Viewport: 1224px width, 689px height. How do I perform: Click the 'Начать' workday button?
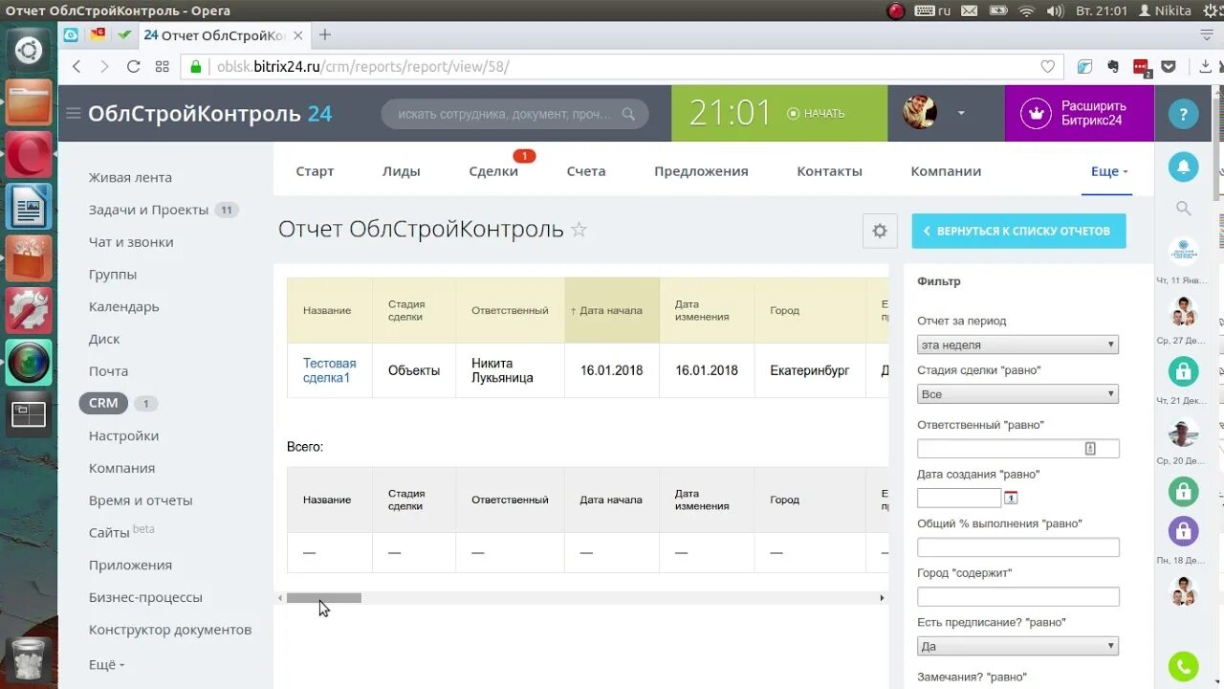click(816, 114)
